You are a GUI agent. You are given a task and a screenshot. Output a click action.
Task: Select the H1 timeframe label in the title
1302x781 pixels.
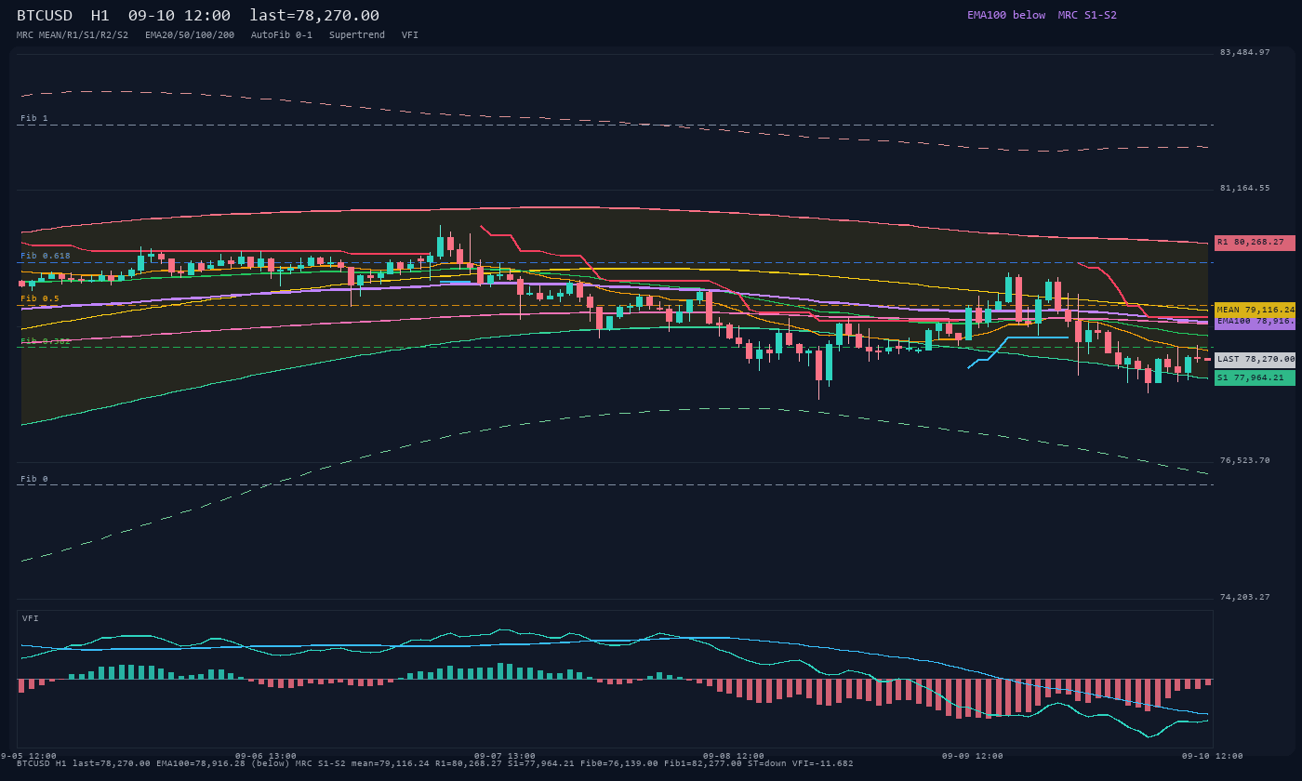pos(100,15)
